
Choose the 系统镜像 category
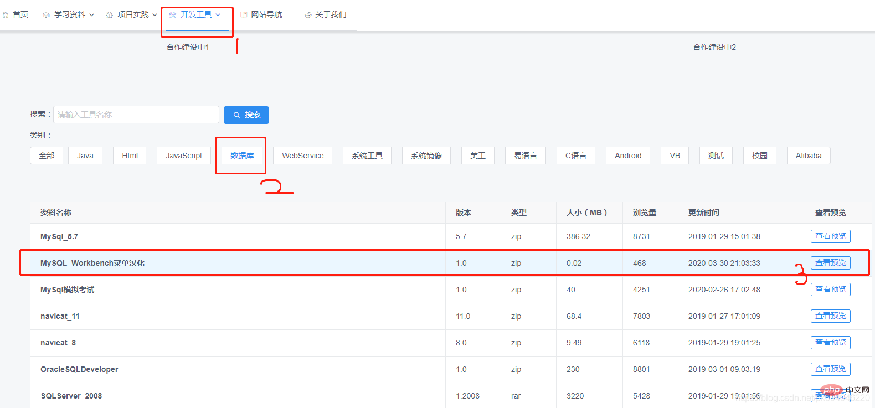426,156
